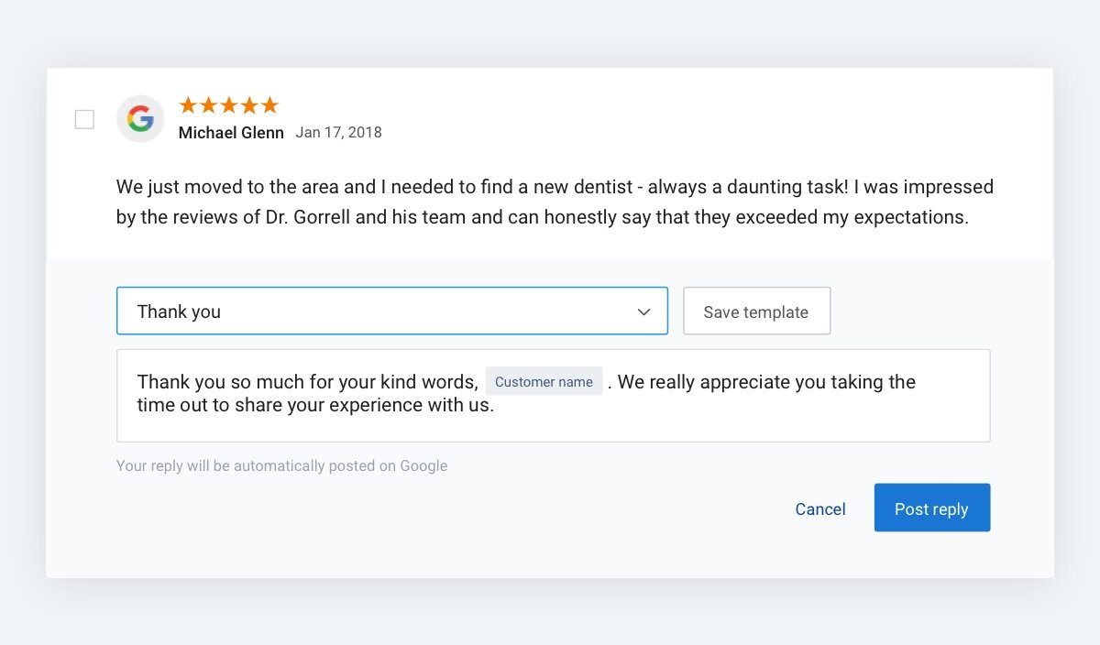Image resolution: width=1100 pixels, height=645 pixels.
Task: Select the last star of the rating
Action: pyautogui.click(x=270, y=104)
